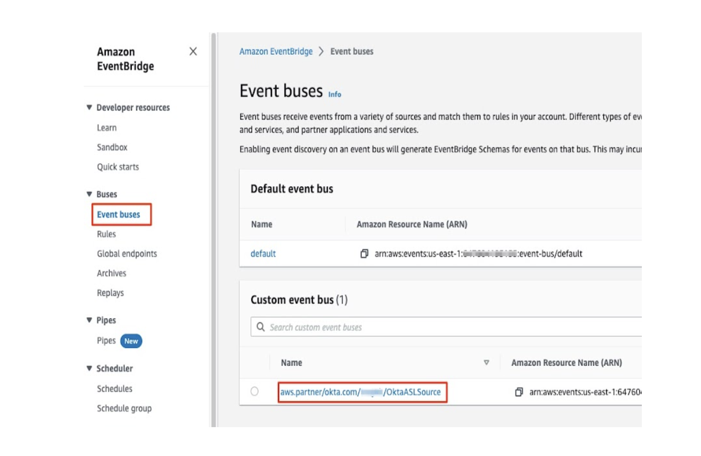
Task: Select the OktaASLSource event bus radio button
Action: 254,391
